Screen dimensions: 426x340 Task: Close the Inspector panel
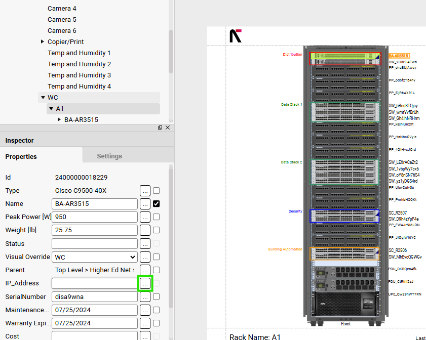point(168,127)
